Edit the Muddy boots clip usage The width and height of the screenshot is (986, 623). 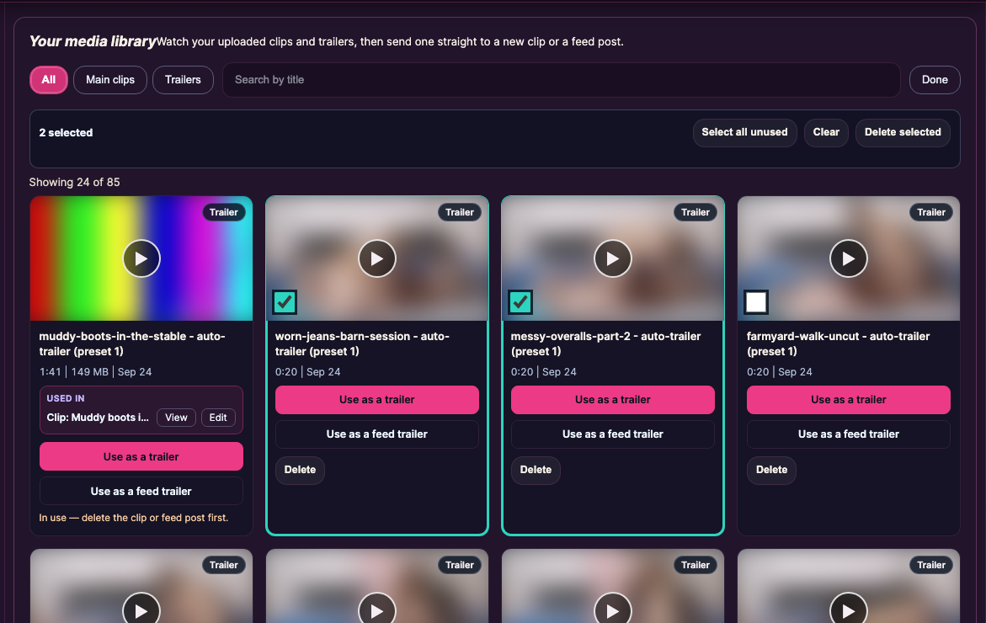pos(218,418)
